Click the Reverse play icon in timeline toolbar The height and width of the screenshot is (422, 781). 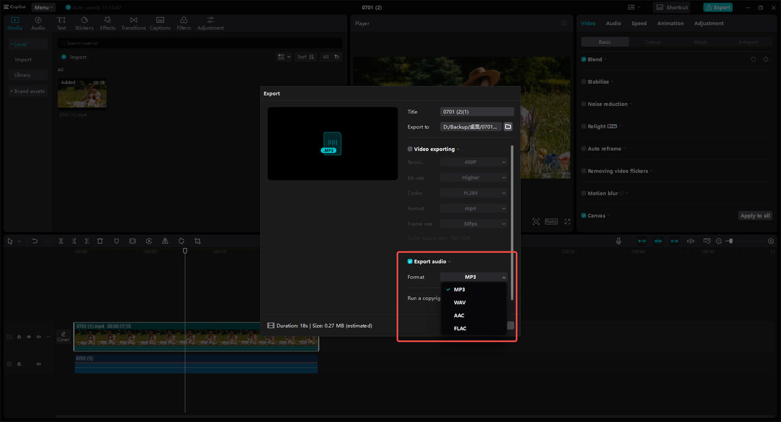point(149,241)
